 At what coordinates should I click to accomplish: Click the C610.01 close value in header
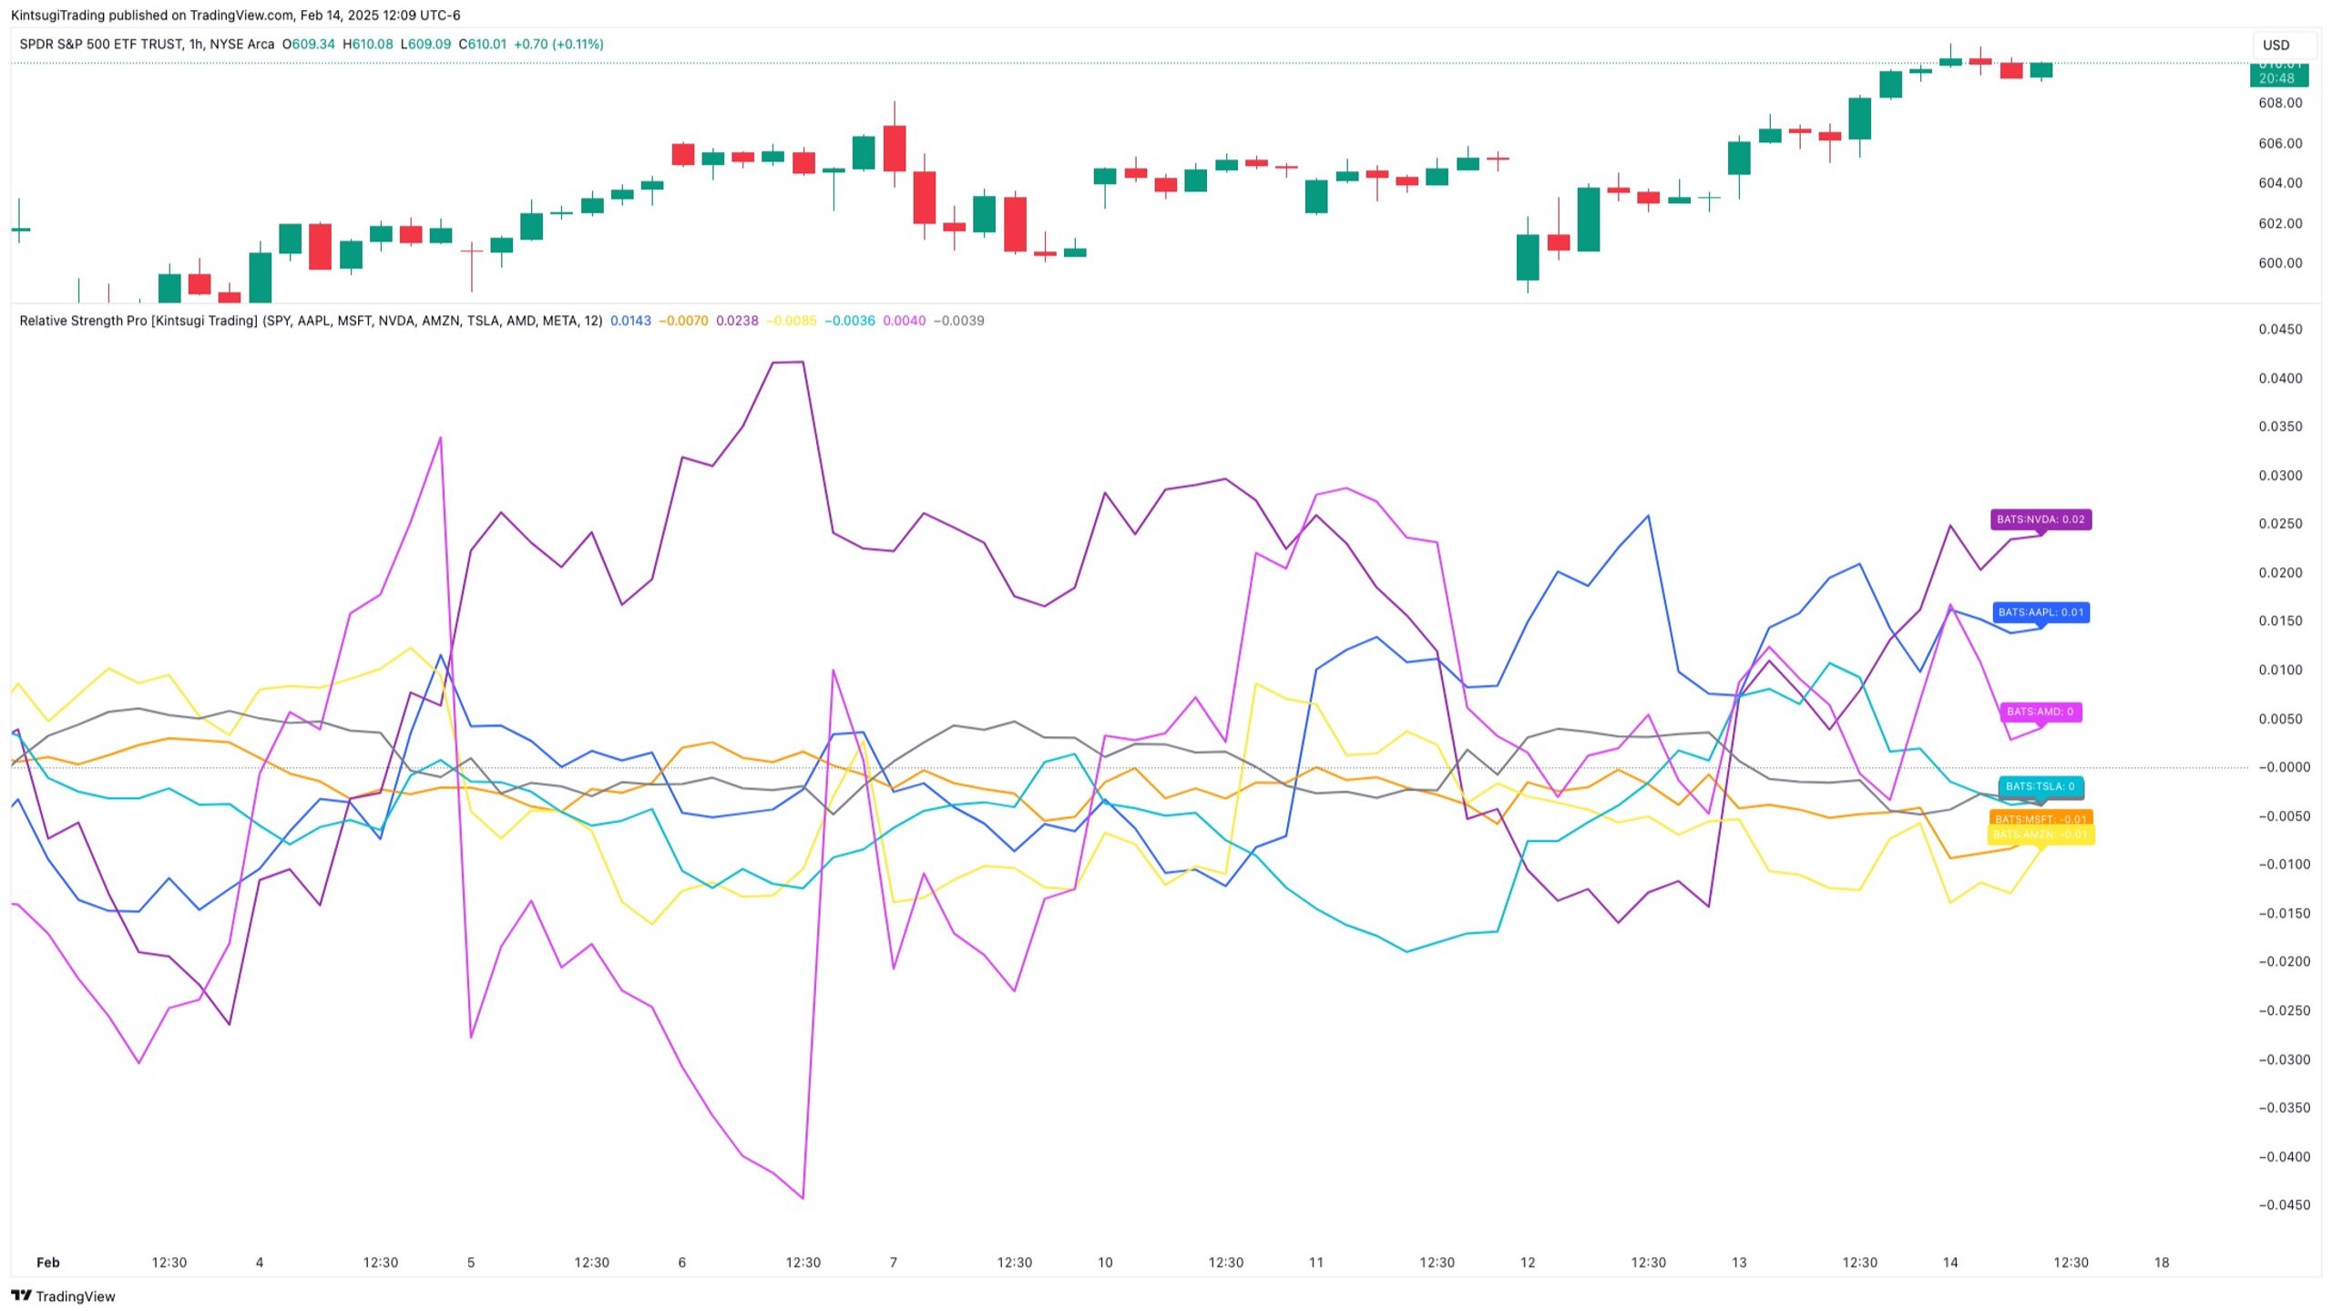(482, 44)
